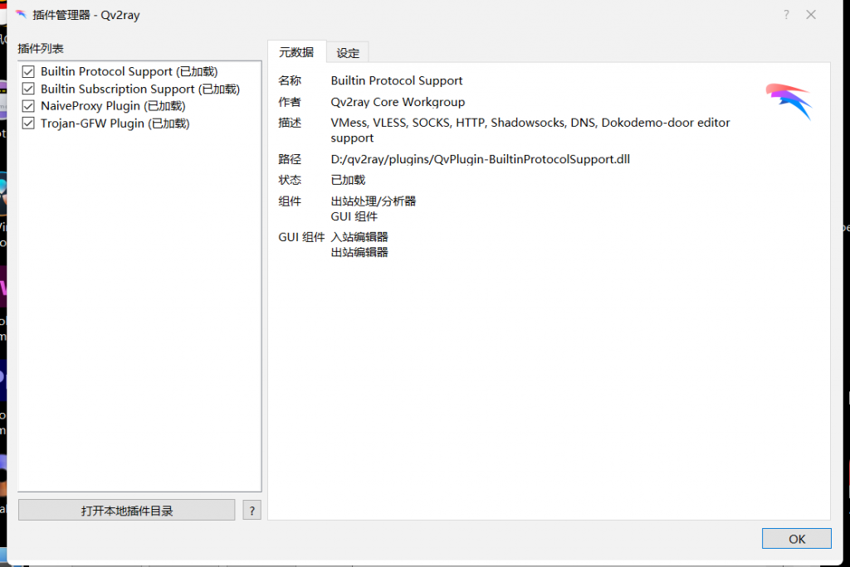Click the VMess, VLESS description text

coord(530,123)
